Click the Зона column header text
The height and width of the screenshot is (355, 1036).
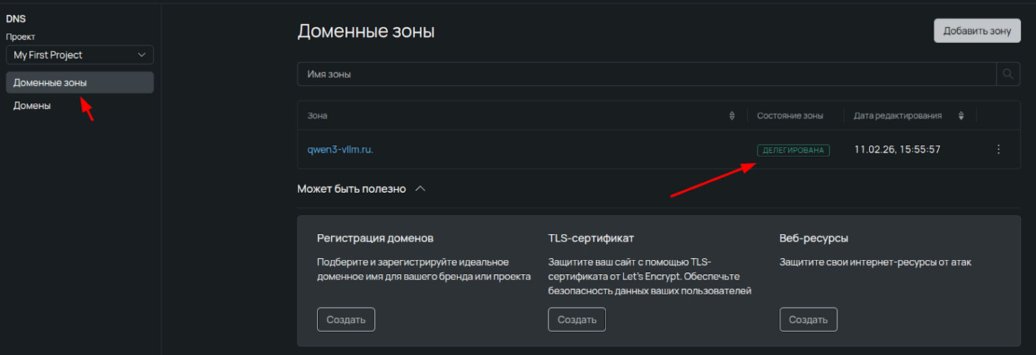click(x=317, y=116)
